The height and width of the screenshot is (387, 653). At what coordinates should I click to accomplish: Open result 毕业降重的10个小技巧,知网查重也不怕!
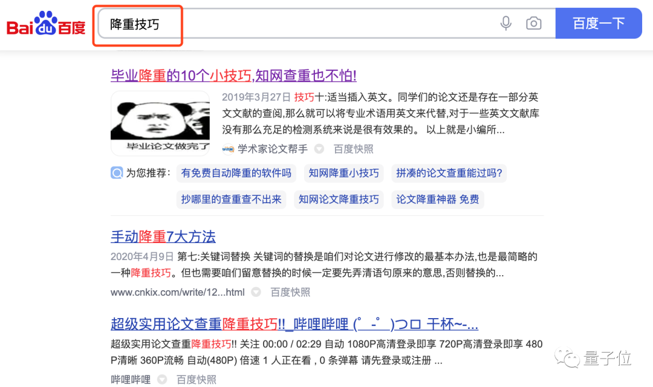(x=233, y=76)
